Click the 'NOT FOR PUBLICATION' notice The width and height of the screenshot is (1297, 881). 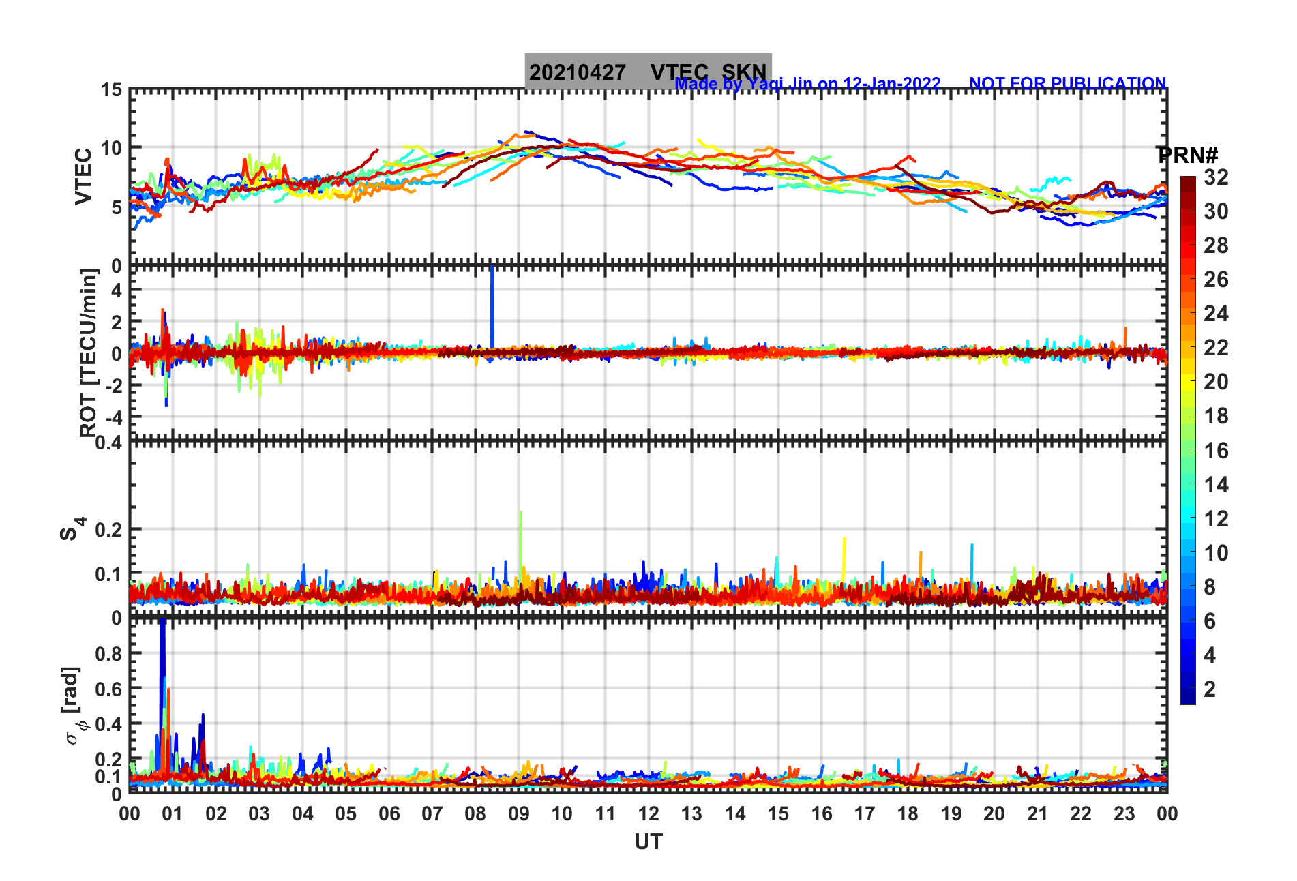point(1068,84)
